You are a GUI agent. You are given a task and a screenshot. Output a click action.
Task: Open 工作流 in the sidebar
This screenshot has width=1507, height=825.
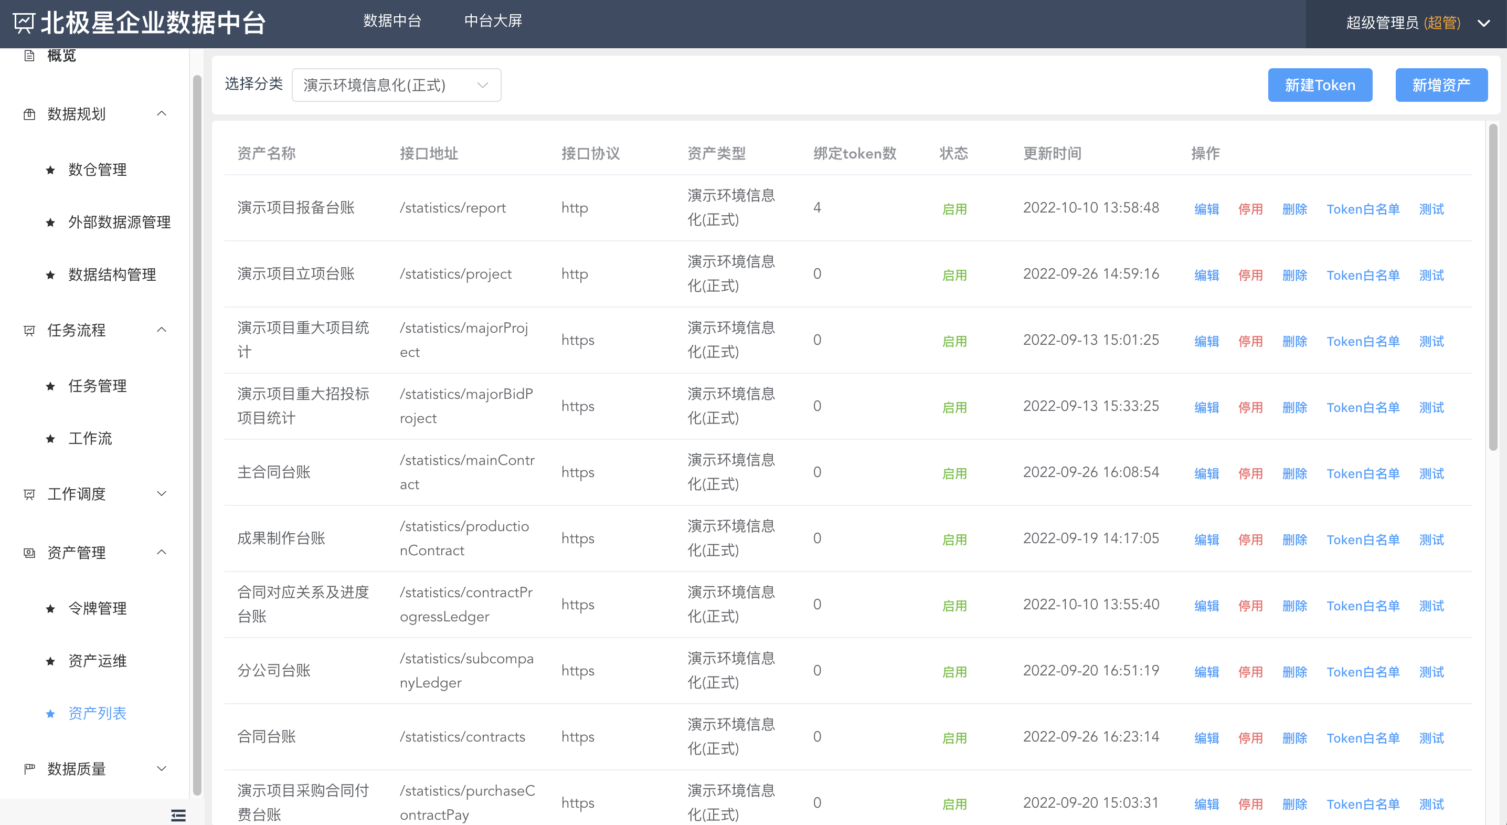[90, 439]
